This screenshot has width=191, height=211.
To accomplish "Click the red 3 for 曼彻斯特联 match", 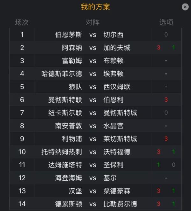I will click(x=166, y=100).
